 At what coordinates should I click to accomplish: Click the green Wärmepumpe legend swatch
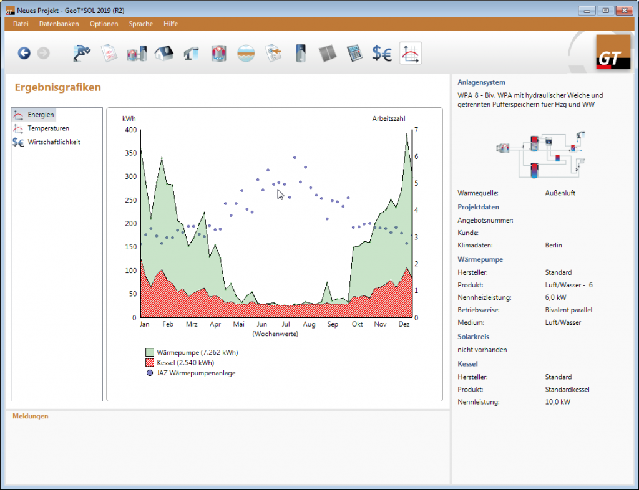point(150,352)
